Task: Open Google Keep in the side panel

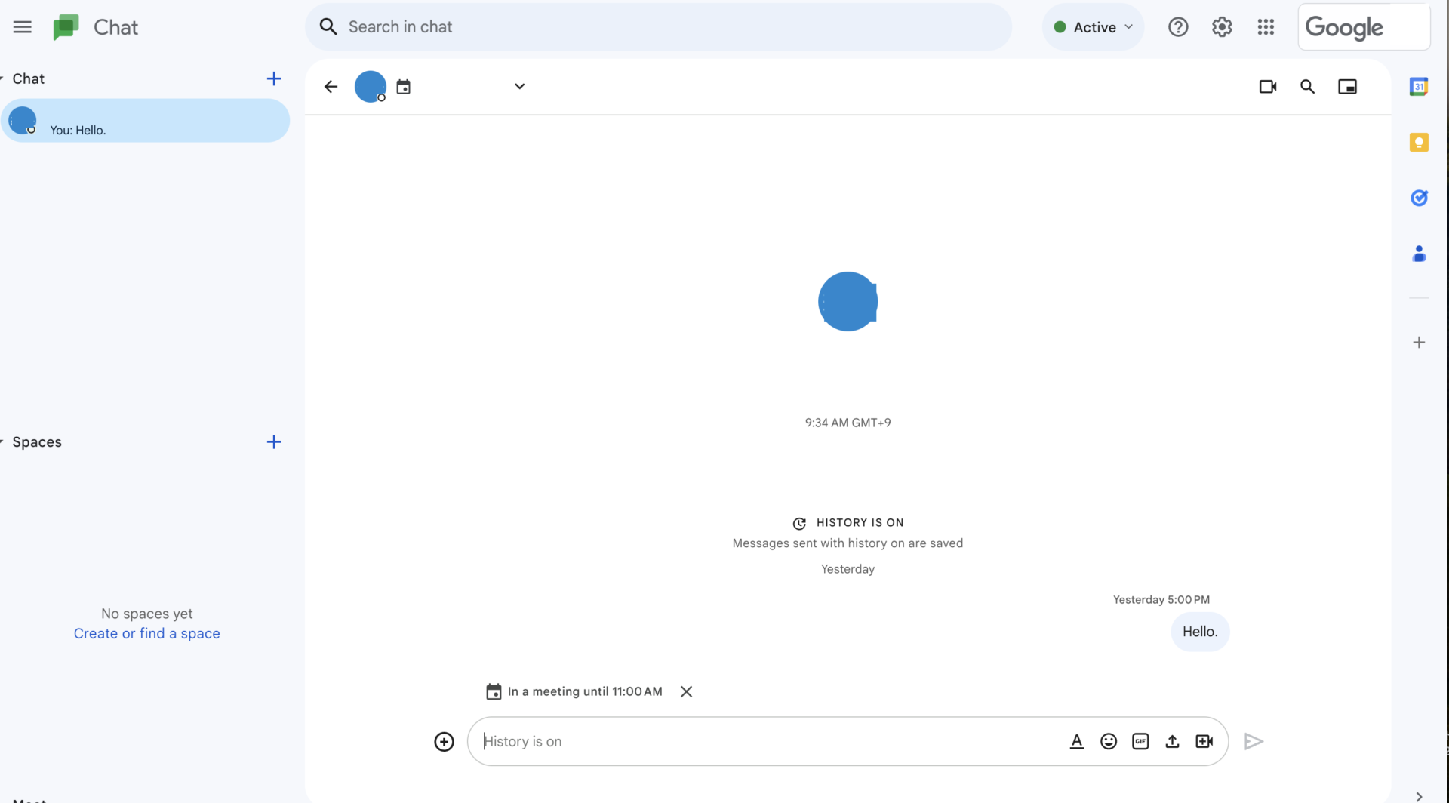Action: (1420, 142)
